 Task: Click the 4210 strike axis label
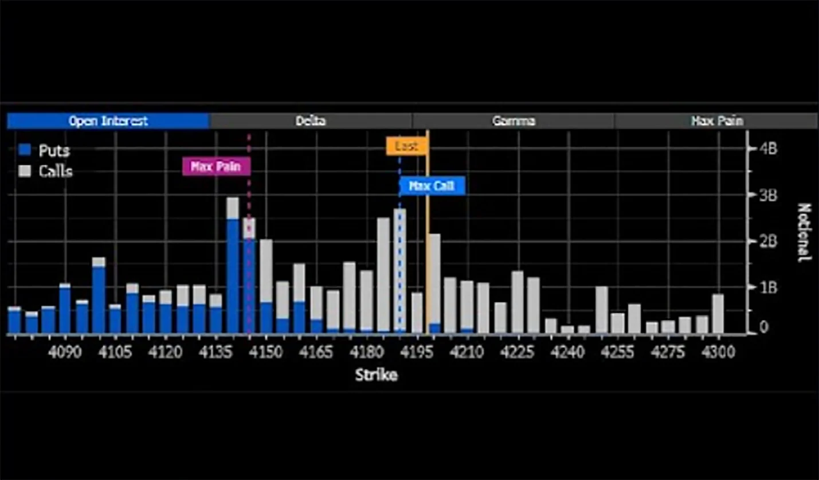pos(467,352)
